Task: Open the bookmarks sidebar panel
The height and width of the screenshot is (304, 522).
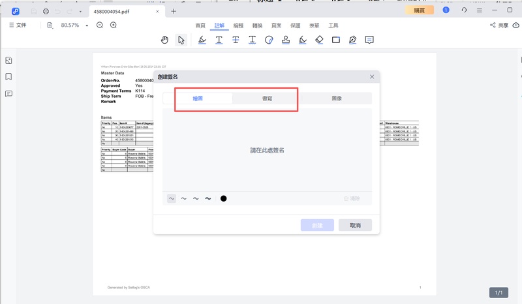Action: [x=8, y=77]
